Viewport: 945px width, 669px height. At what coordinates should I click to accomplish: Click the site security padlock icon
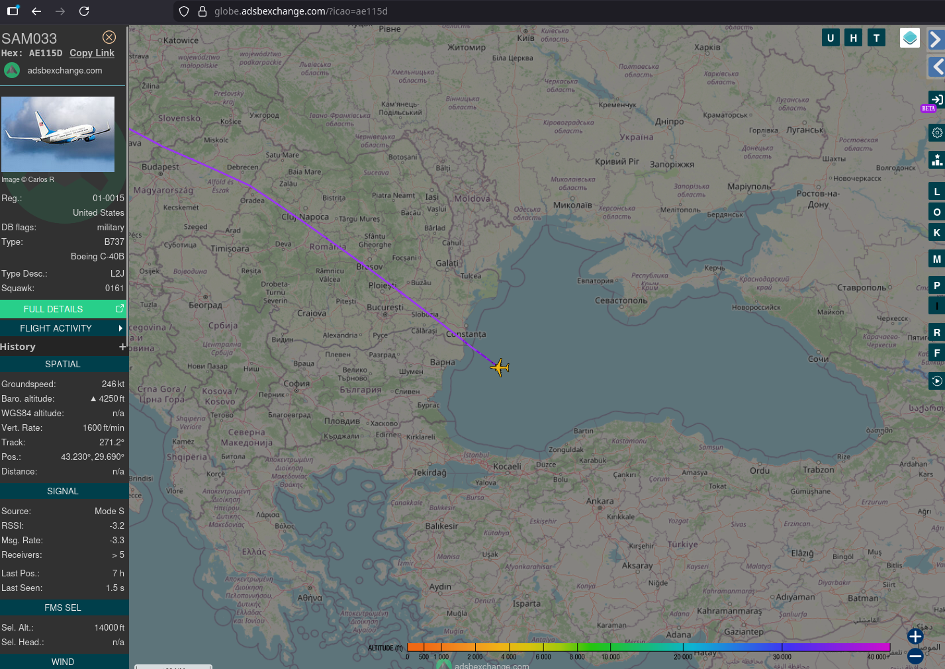tap(202, 11)
